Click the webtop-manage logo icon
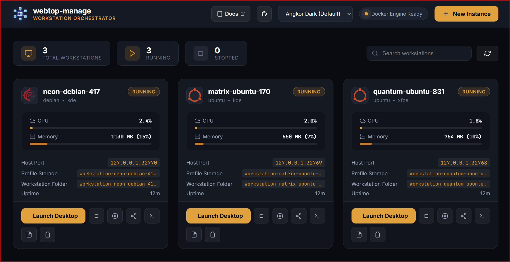 tap(20, 14)
